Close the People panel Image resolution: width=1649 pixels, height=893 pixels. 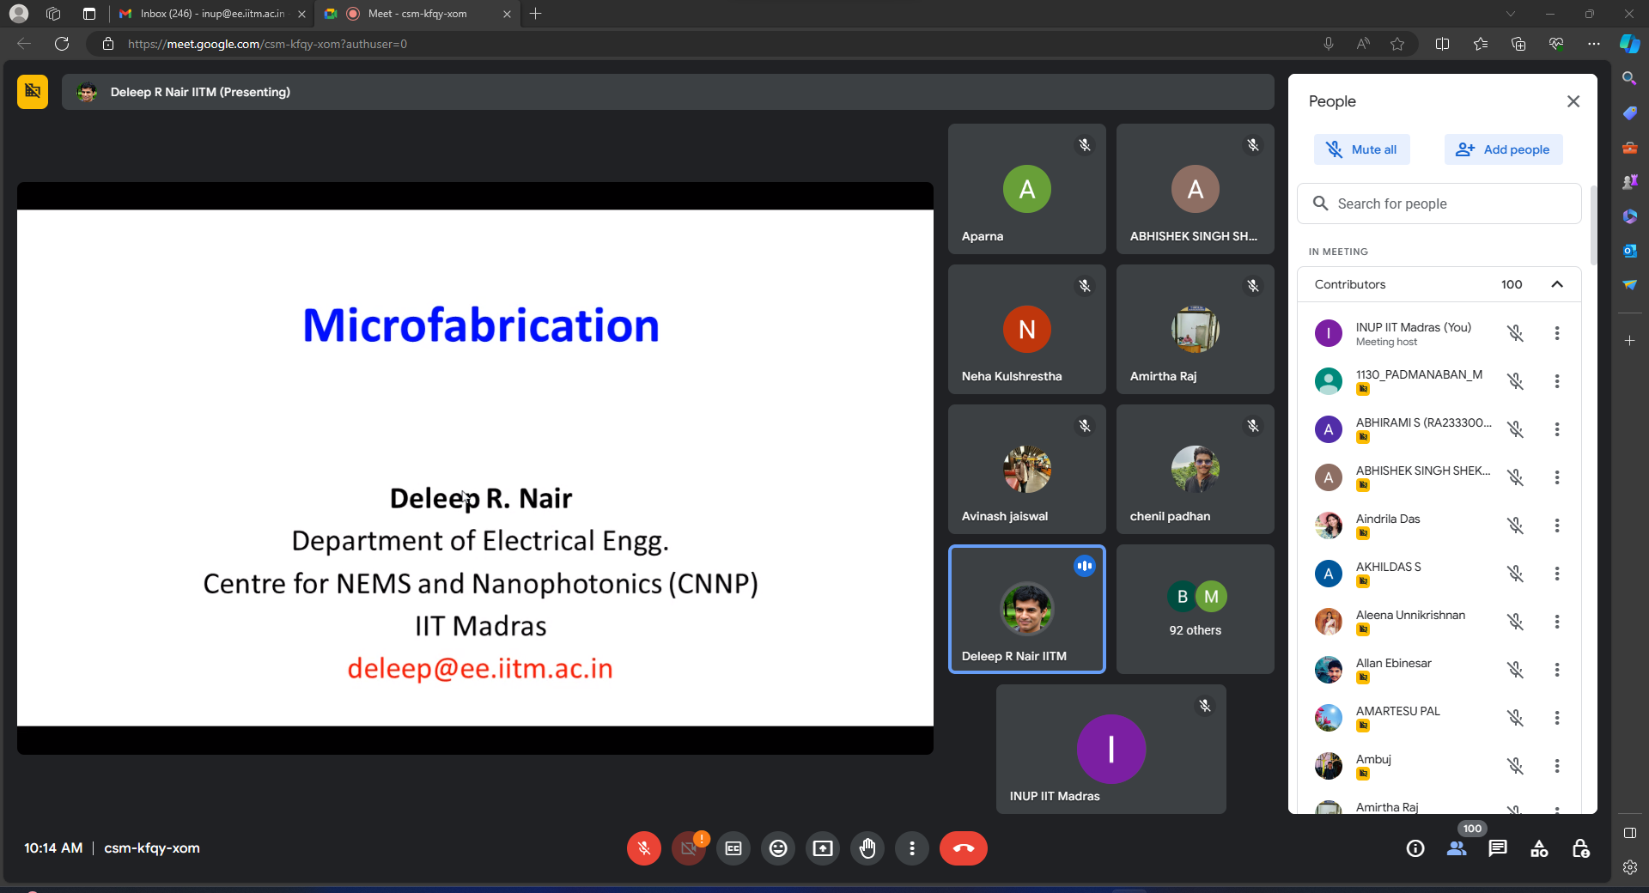tap(1573, 101)
